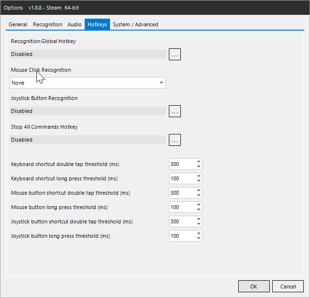Open Recognition Global Hotkey ellipsis button
Image resolution: width=310 pixels, height=298 pixels.
(175, 55)
